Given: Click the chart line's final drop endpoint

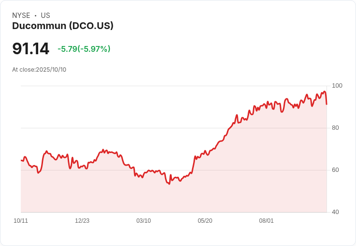Looking at the screenshot, I should coord(326,105).
